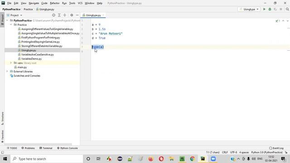
Task: Open the Structure side tool tab
Action: click(2, 118)
